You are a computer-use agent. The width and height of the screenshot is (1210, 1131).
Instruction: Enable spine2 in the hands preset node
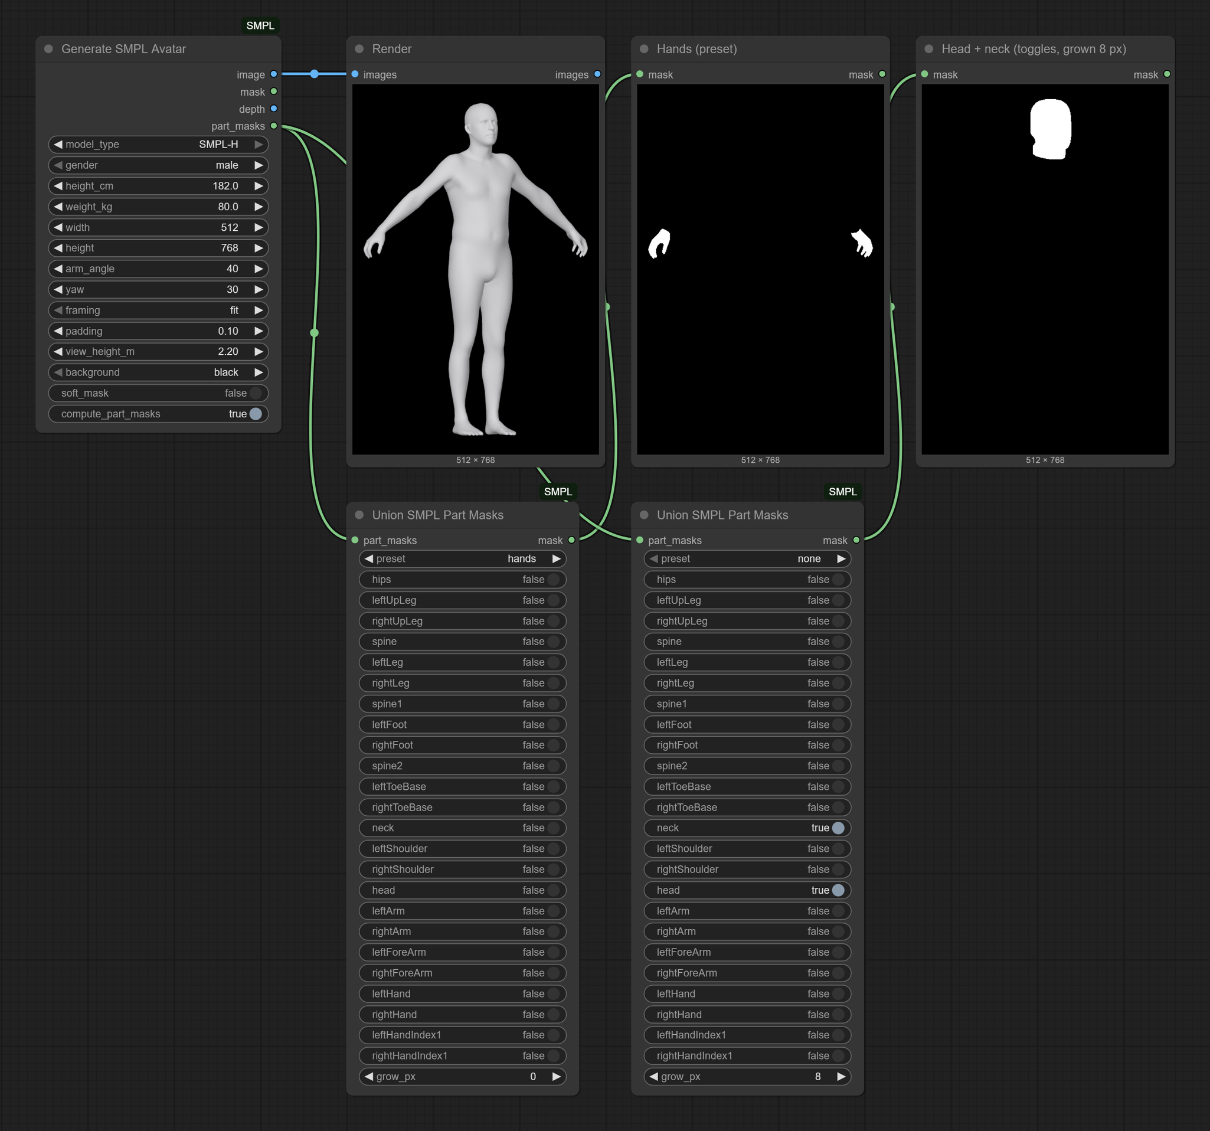[463, 766]
